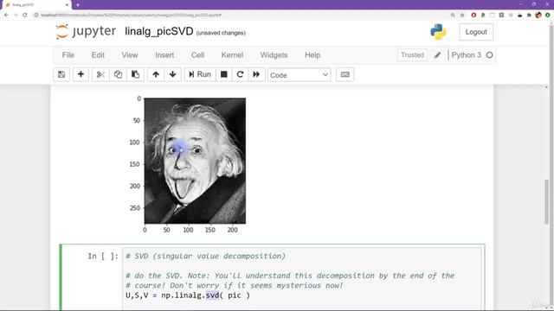This screenshot has height=311, width=554.
Task: Rename the notebook title linalg_picSVD
Action: (x=159, y=31)
